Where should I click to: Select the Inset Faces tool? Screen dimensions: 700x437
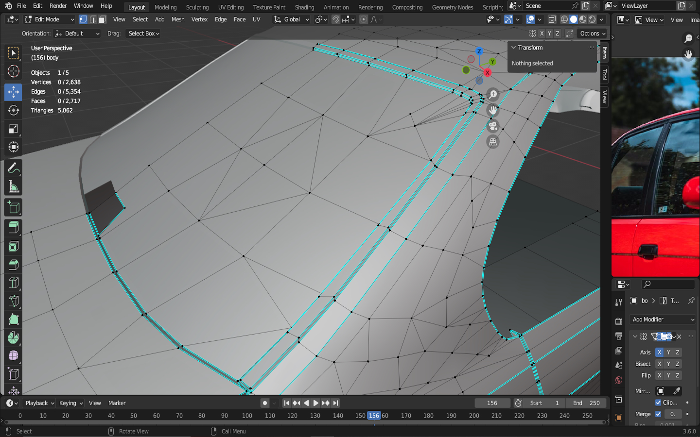click(x=14, y=246)
